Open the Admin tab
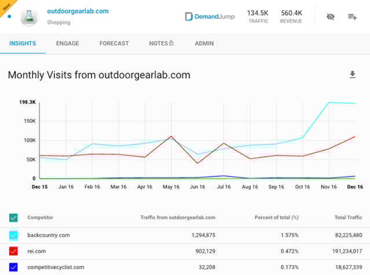The image size is (370, 275). coord(204,44)
